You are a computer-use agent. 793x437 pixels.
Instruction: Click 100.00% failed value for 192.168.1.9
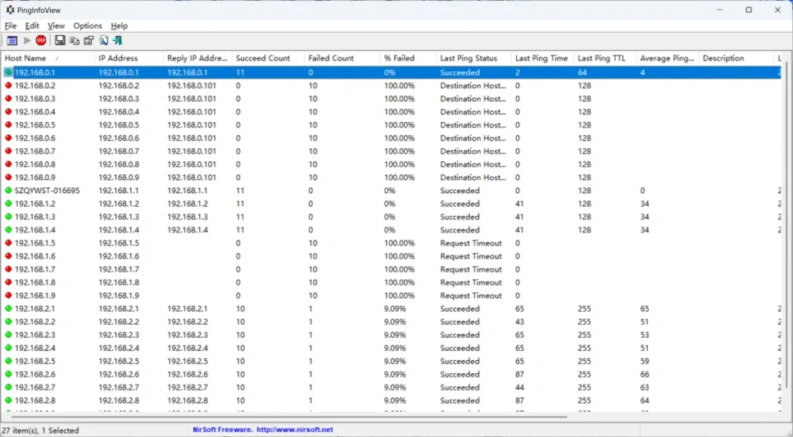click(399, 295)
